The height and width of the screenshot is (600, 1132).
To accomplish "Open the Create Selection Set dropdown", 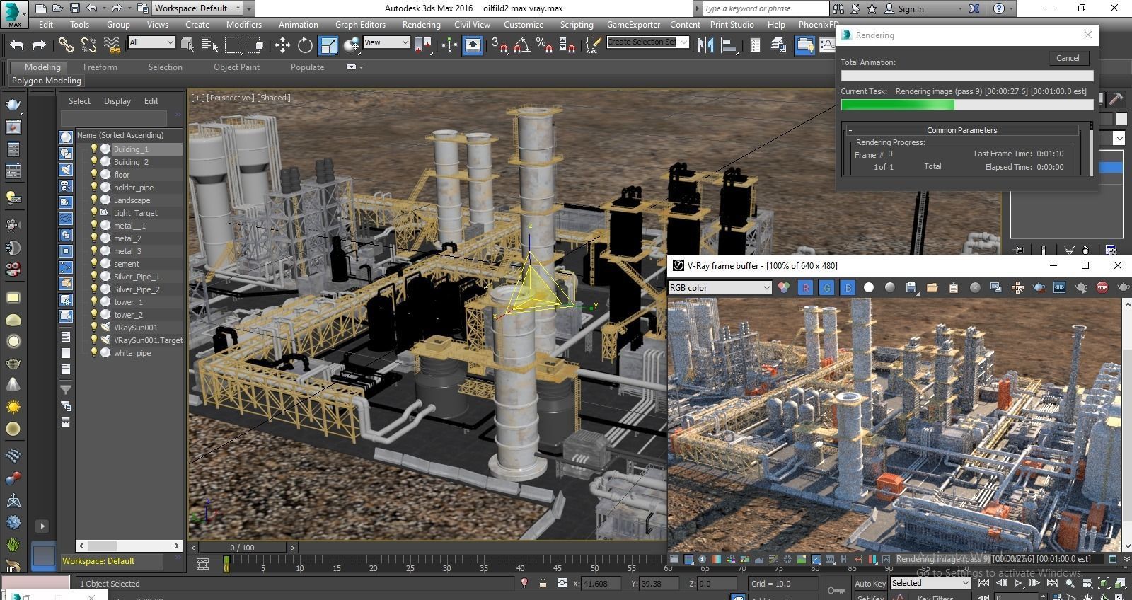I will pos(647,42).
